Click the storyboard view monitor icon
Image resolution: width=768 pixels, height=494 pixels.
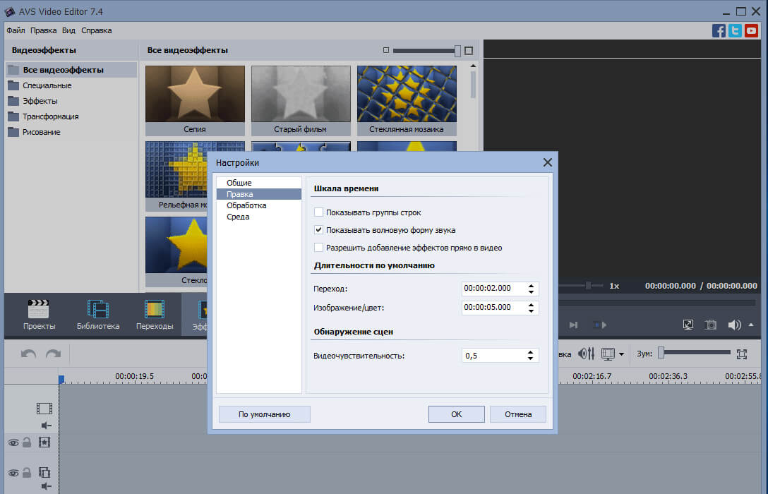tap(608, 354)
